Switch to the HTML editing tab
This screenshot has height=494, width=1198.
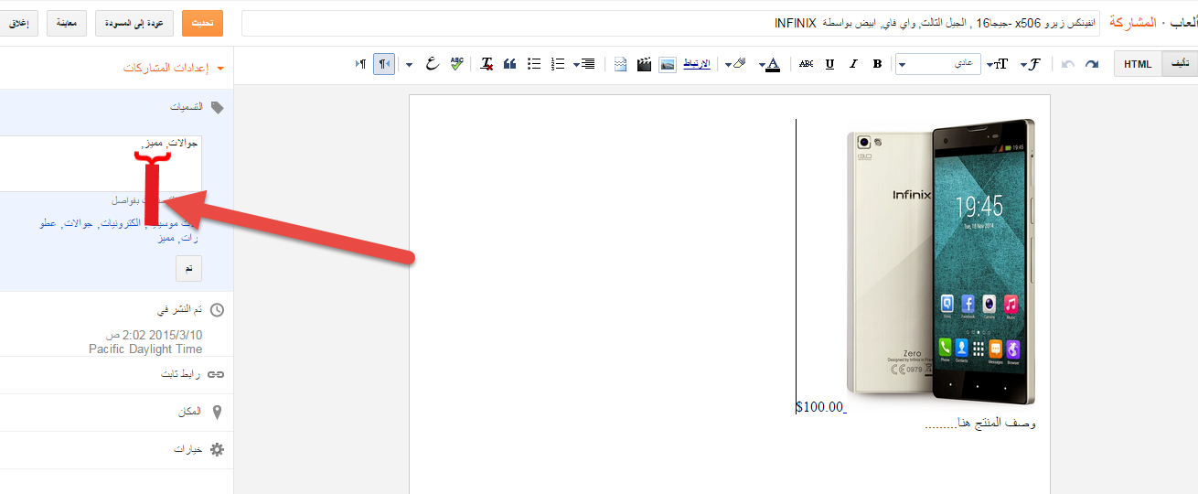tap(1138, 64)
